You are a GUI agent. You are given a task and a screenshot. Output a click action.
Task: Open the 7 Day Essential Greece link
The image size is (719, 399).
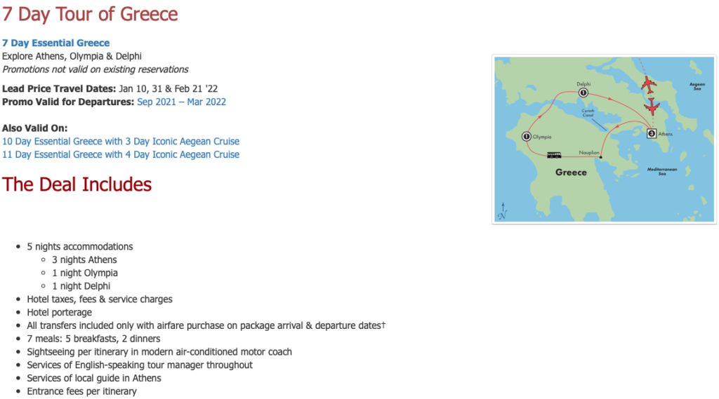click(x=56, y=43)
